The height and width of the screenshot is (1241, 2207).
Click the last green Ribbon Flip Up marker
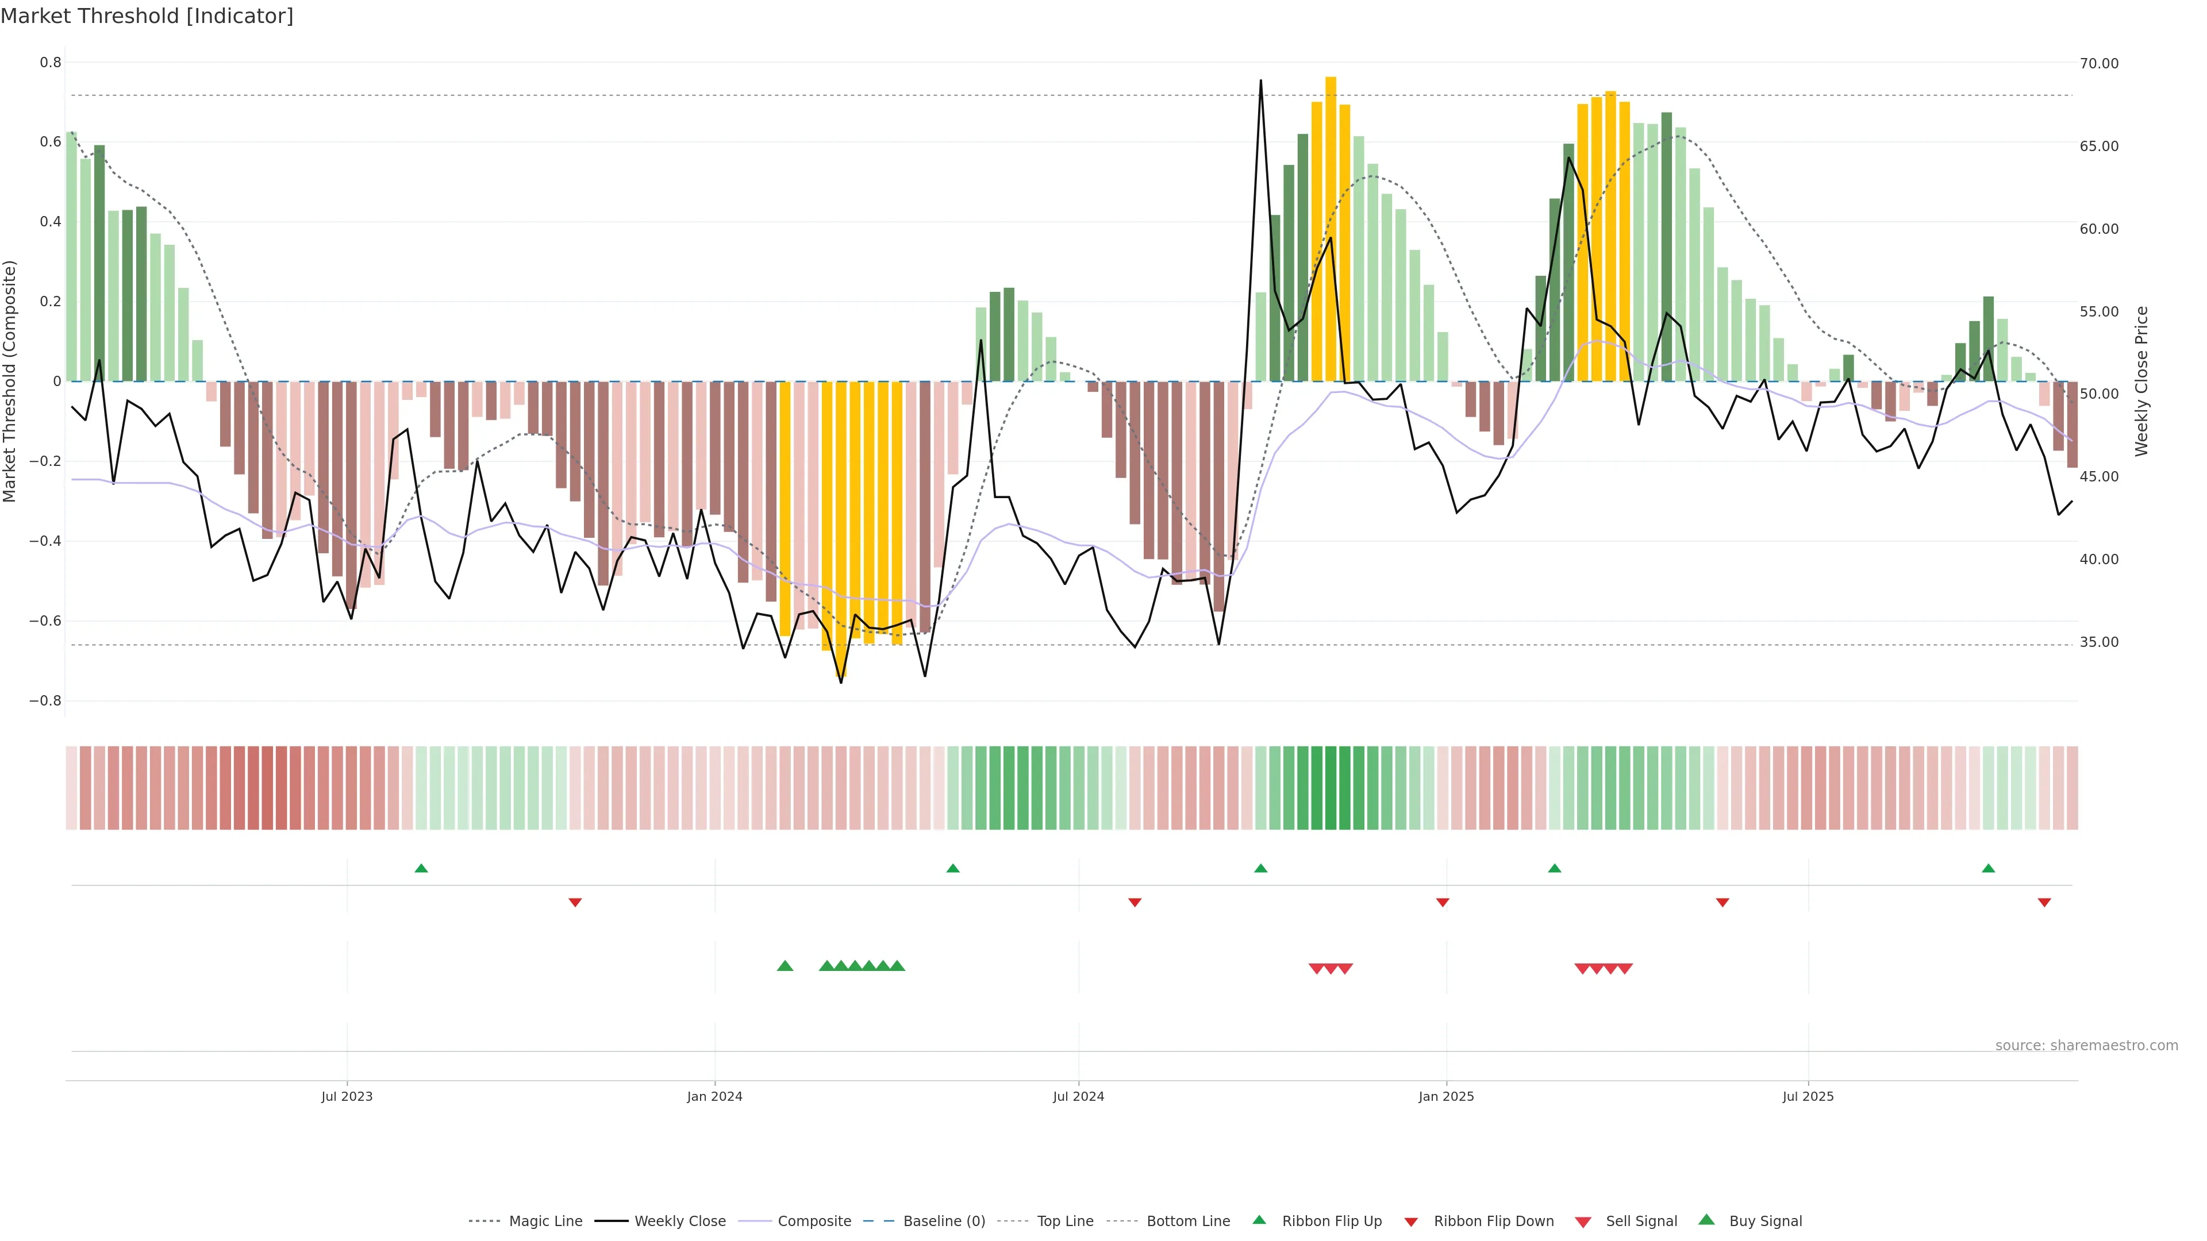(1989, 869)
